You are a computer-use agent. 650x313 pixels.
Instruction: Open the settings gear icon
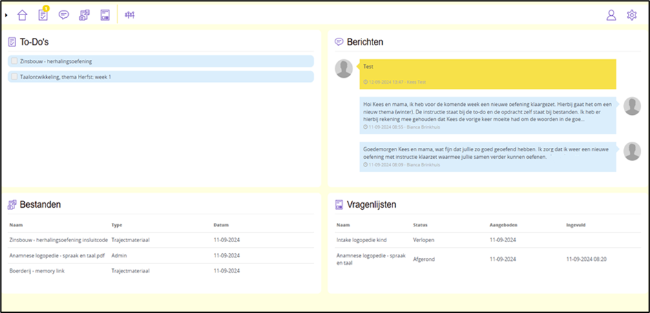[x=631, y=15]
